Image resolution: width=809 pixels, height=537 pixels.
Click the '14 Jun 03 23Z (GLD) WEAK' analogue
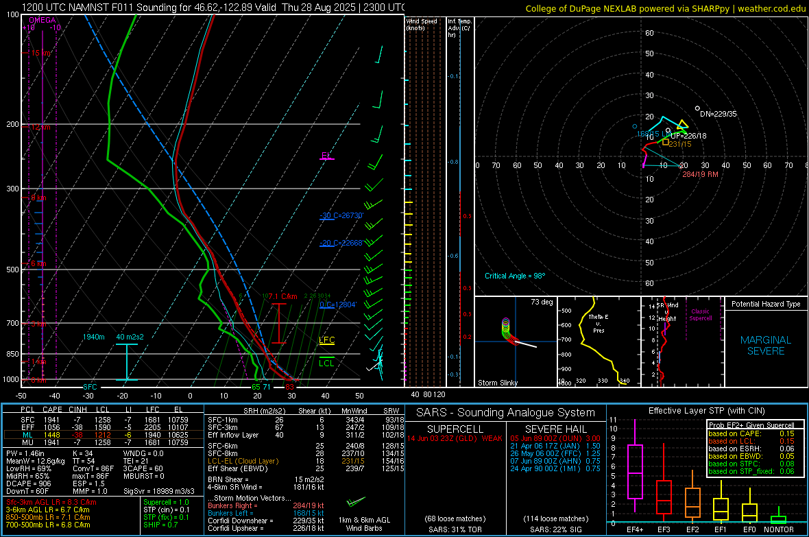tap(455, 438)
